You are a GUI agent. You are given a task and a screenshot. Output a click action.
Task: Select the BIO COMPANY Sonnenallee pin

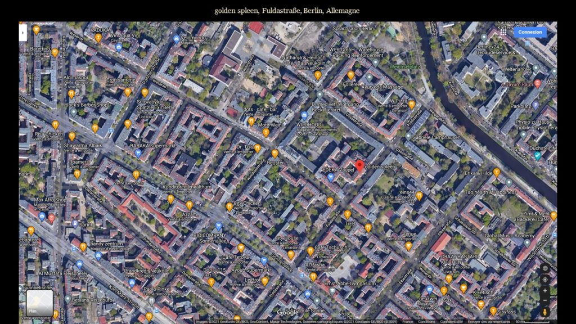point(219,226)
